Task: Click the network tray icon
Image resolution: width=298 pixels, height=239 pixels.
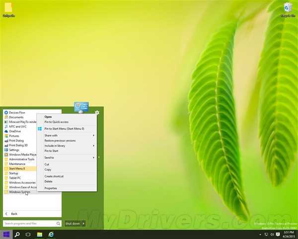Action: [x=266, y=234]
